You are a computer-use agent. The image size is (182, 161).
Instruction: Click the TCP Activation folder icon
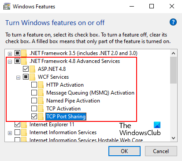tap(41, 109)
